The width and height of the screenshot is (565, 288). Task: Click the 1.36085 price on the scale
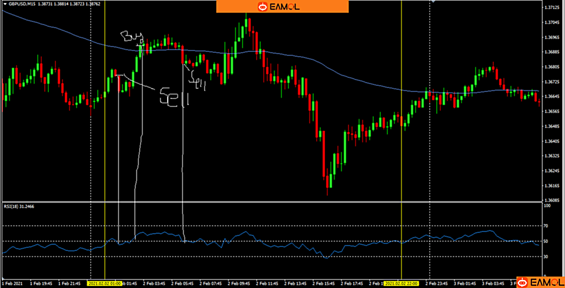[x=552, y=200]
